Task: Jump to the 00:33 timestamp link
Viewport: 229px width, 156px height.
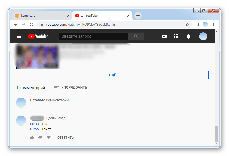Action: point(34,124)
